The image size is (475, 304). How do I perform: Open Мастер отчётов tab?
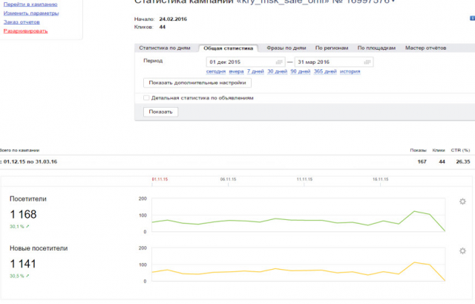click(x=425, y=48)
